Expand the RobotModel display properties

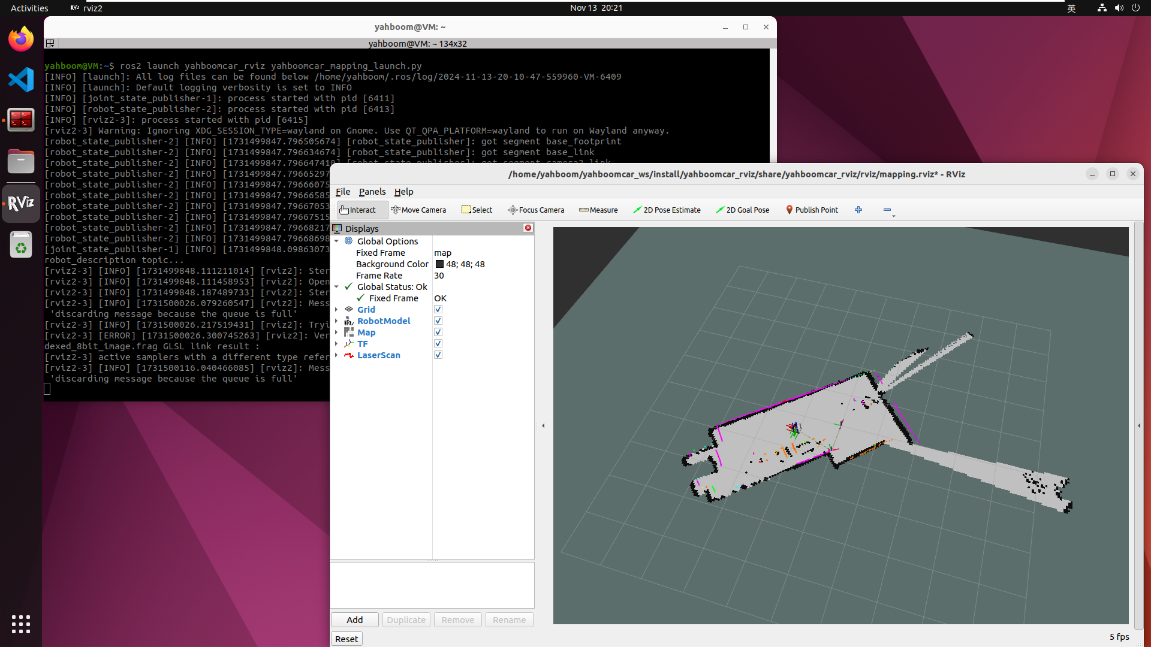tap(336, 321)
